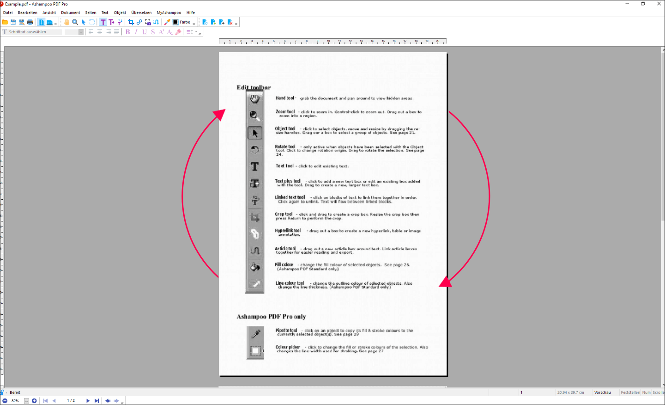
Task: Open the font size dropdown
Action: [x=81, y=32]
